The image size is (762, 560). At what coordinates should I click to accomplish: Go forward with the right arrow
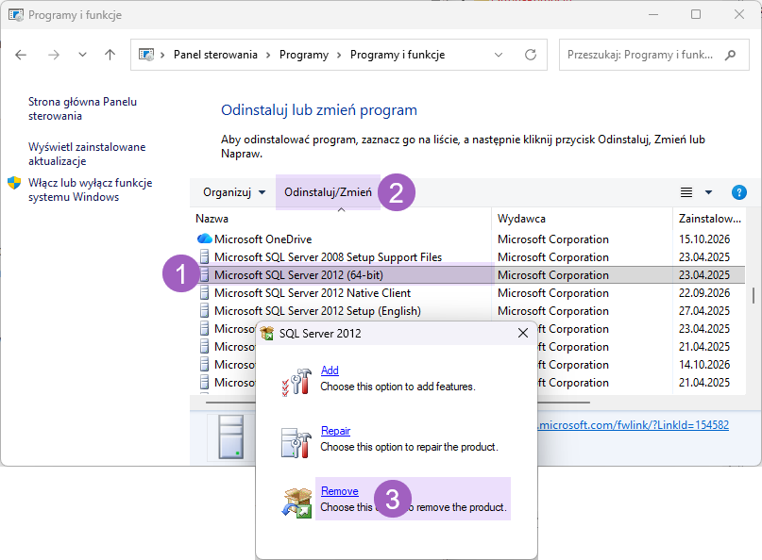[x=54, y=55]
